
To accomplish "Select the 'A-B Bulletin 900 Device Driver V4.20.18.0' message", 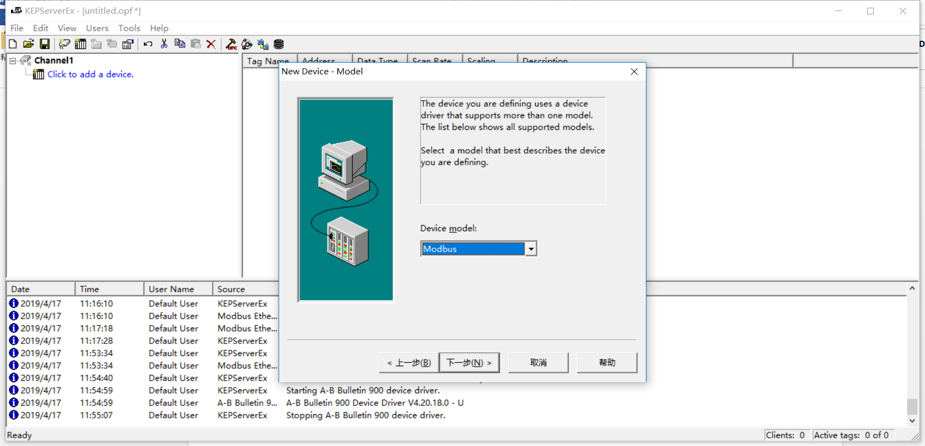I will (x=375, y=403).
